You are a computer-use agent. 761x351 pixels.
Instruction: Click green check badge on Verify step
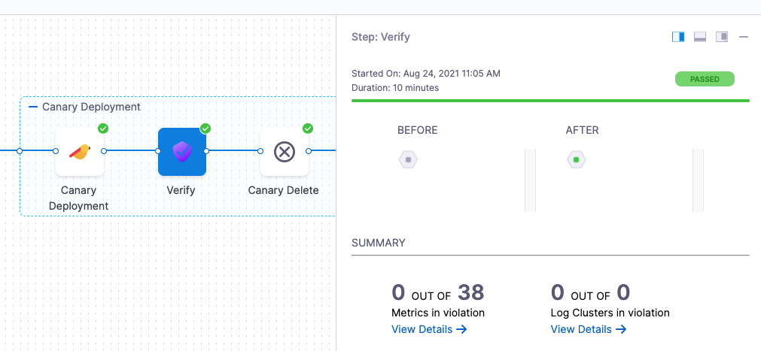click(x=205, y=129)
